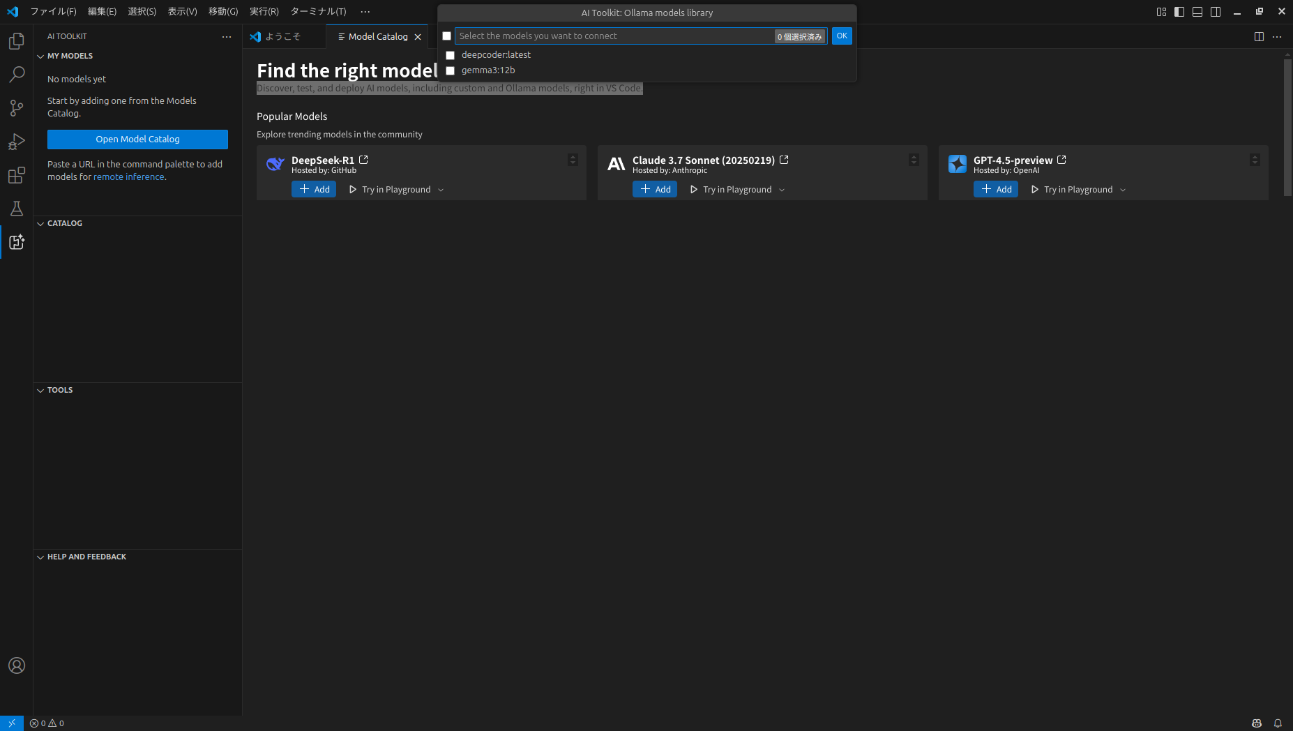Open the ターミナル(T) menu

point(318,12)
